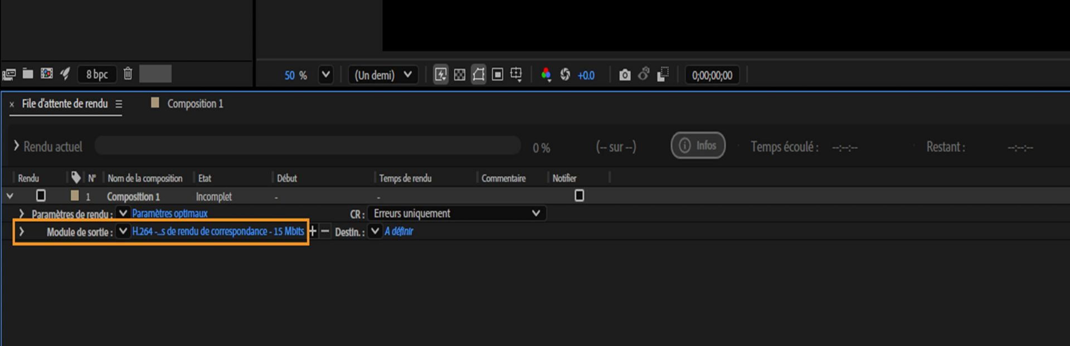Create a new folder in project panel
The image size is (1070, 346).
(28, 73)
